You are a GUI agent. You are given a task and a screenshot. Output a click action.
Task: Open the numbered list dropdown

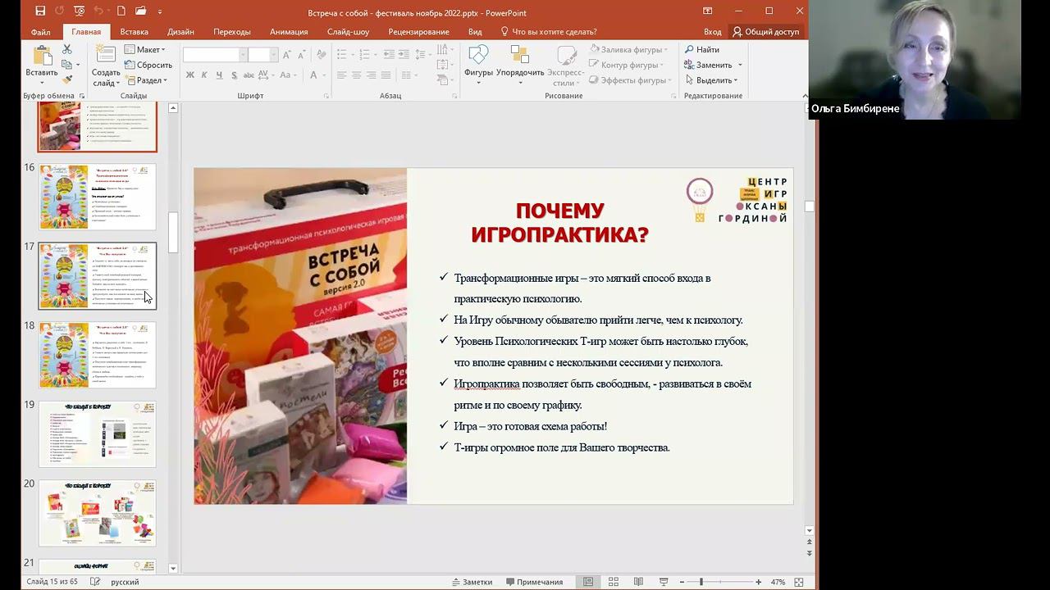(367, 55)
